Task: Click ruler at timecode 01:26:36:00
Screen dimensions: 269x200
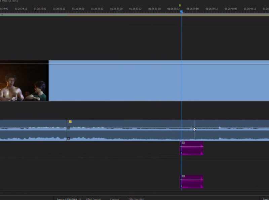Action: point(78,9)
